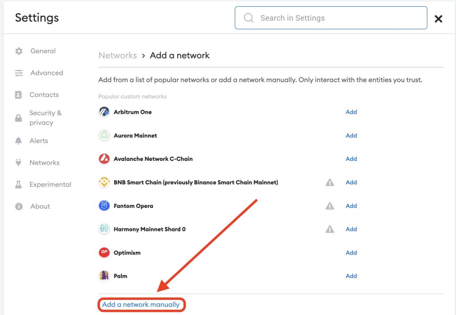456x315 pixels.
Task: Close the Settings page with the X
Action: coord(438,19)
